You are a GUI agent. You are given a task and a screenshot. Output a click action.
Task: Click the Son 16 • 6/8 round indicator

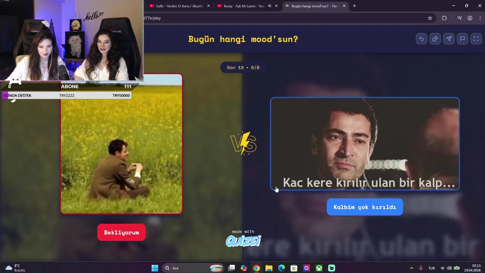coord(243,67)
